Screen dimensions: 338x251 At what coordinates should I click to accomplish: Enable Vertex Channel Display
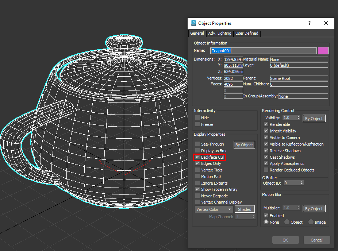point(197,202)
